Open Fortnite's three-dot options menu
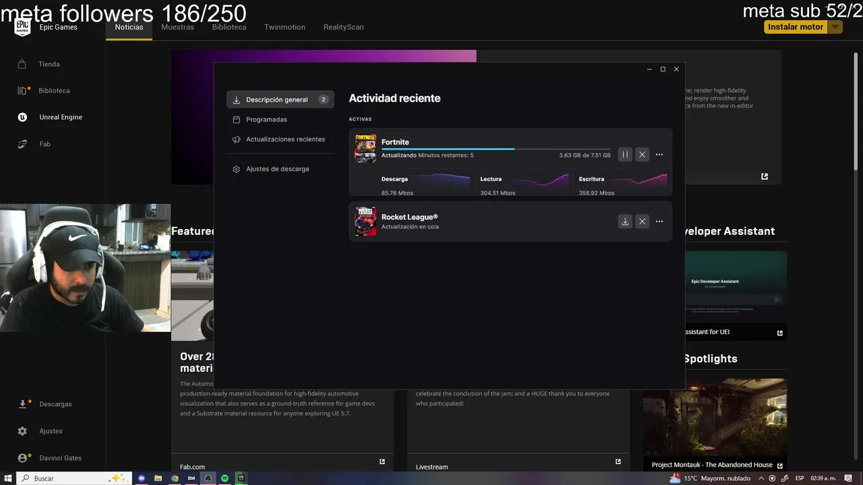 (x=659, y=154)
